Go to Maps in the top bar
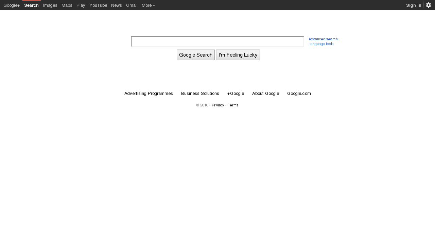 [67, 5]
